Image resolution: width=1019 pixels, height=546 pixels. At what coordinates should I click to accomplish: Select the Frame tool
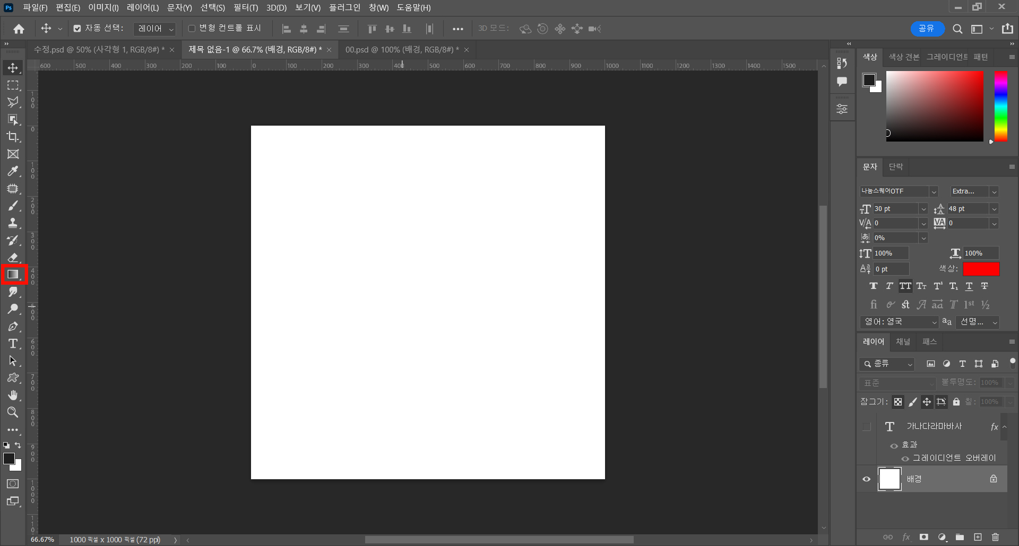point(13,154)
